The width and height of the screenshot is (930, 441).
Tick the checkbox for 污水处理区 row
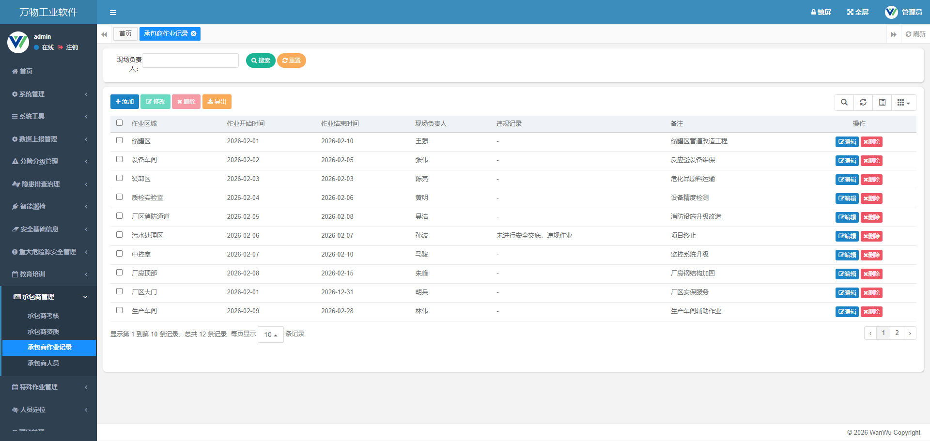[120, 235]
